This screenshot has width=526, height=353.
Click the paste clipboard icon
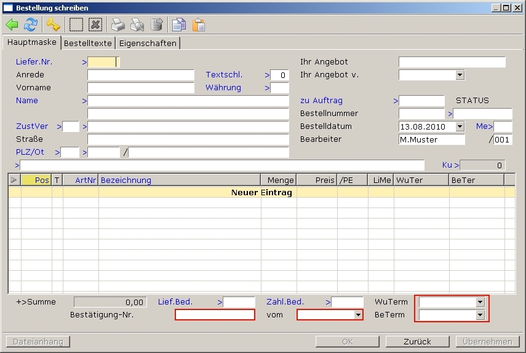(198, 25)
